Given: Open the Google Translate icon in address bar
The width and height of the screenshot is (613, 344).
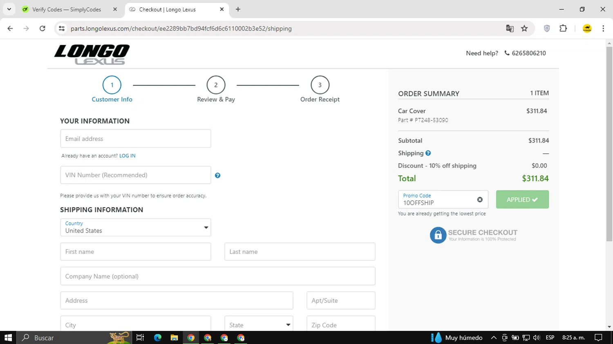Looking at the screenshot, I should pyautogui.click(x=510, y=29).
